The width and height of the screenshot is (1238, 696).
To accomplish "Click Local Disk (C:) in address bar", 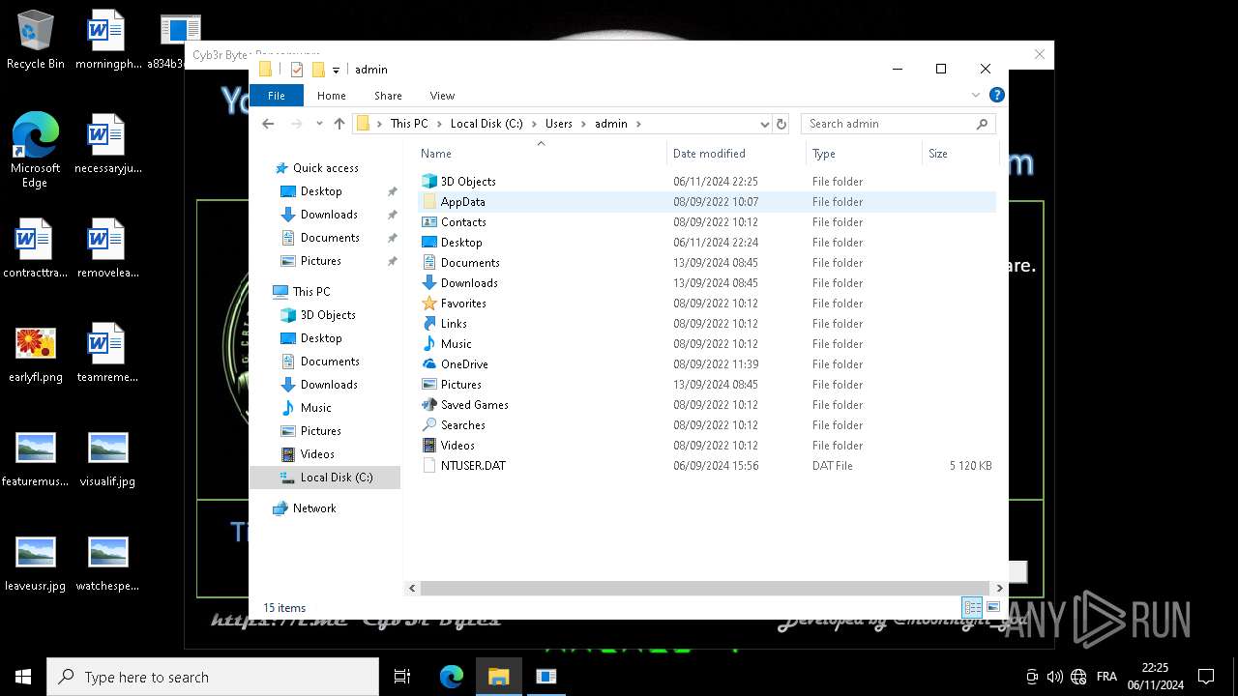I will coord(486,124).
